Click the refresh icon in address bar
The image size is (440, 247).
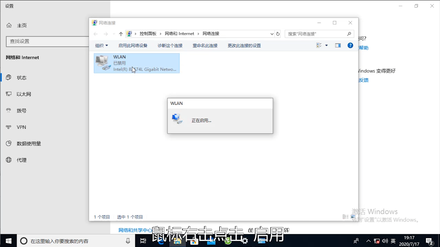(278, 33)
